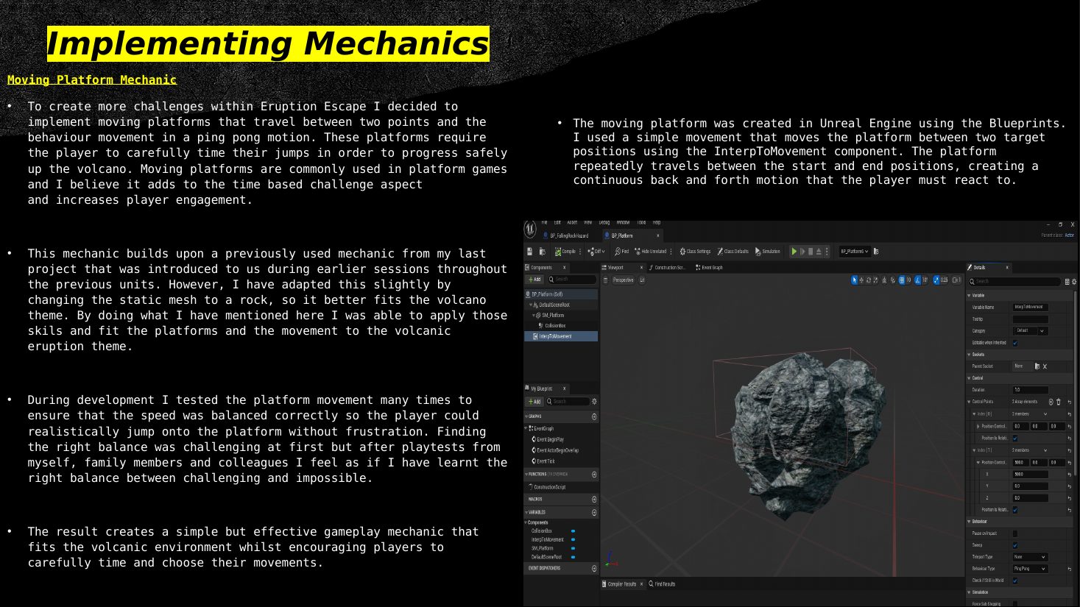The image size is (1080, 607).
Task: Open the Diff dropdown in toolbar
Action: tap(596, 252)
